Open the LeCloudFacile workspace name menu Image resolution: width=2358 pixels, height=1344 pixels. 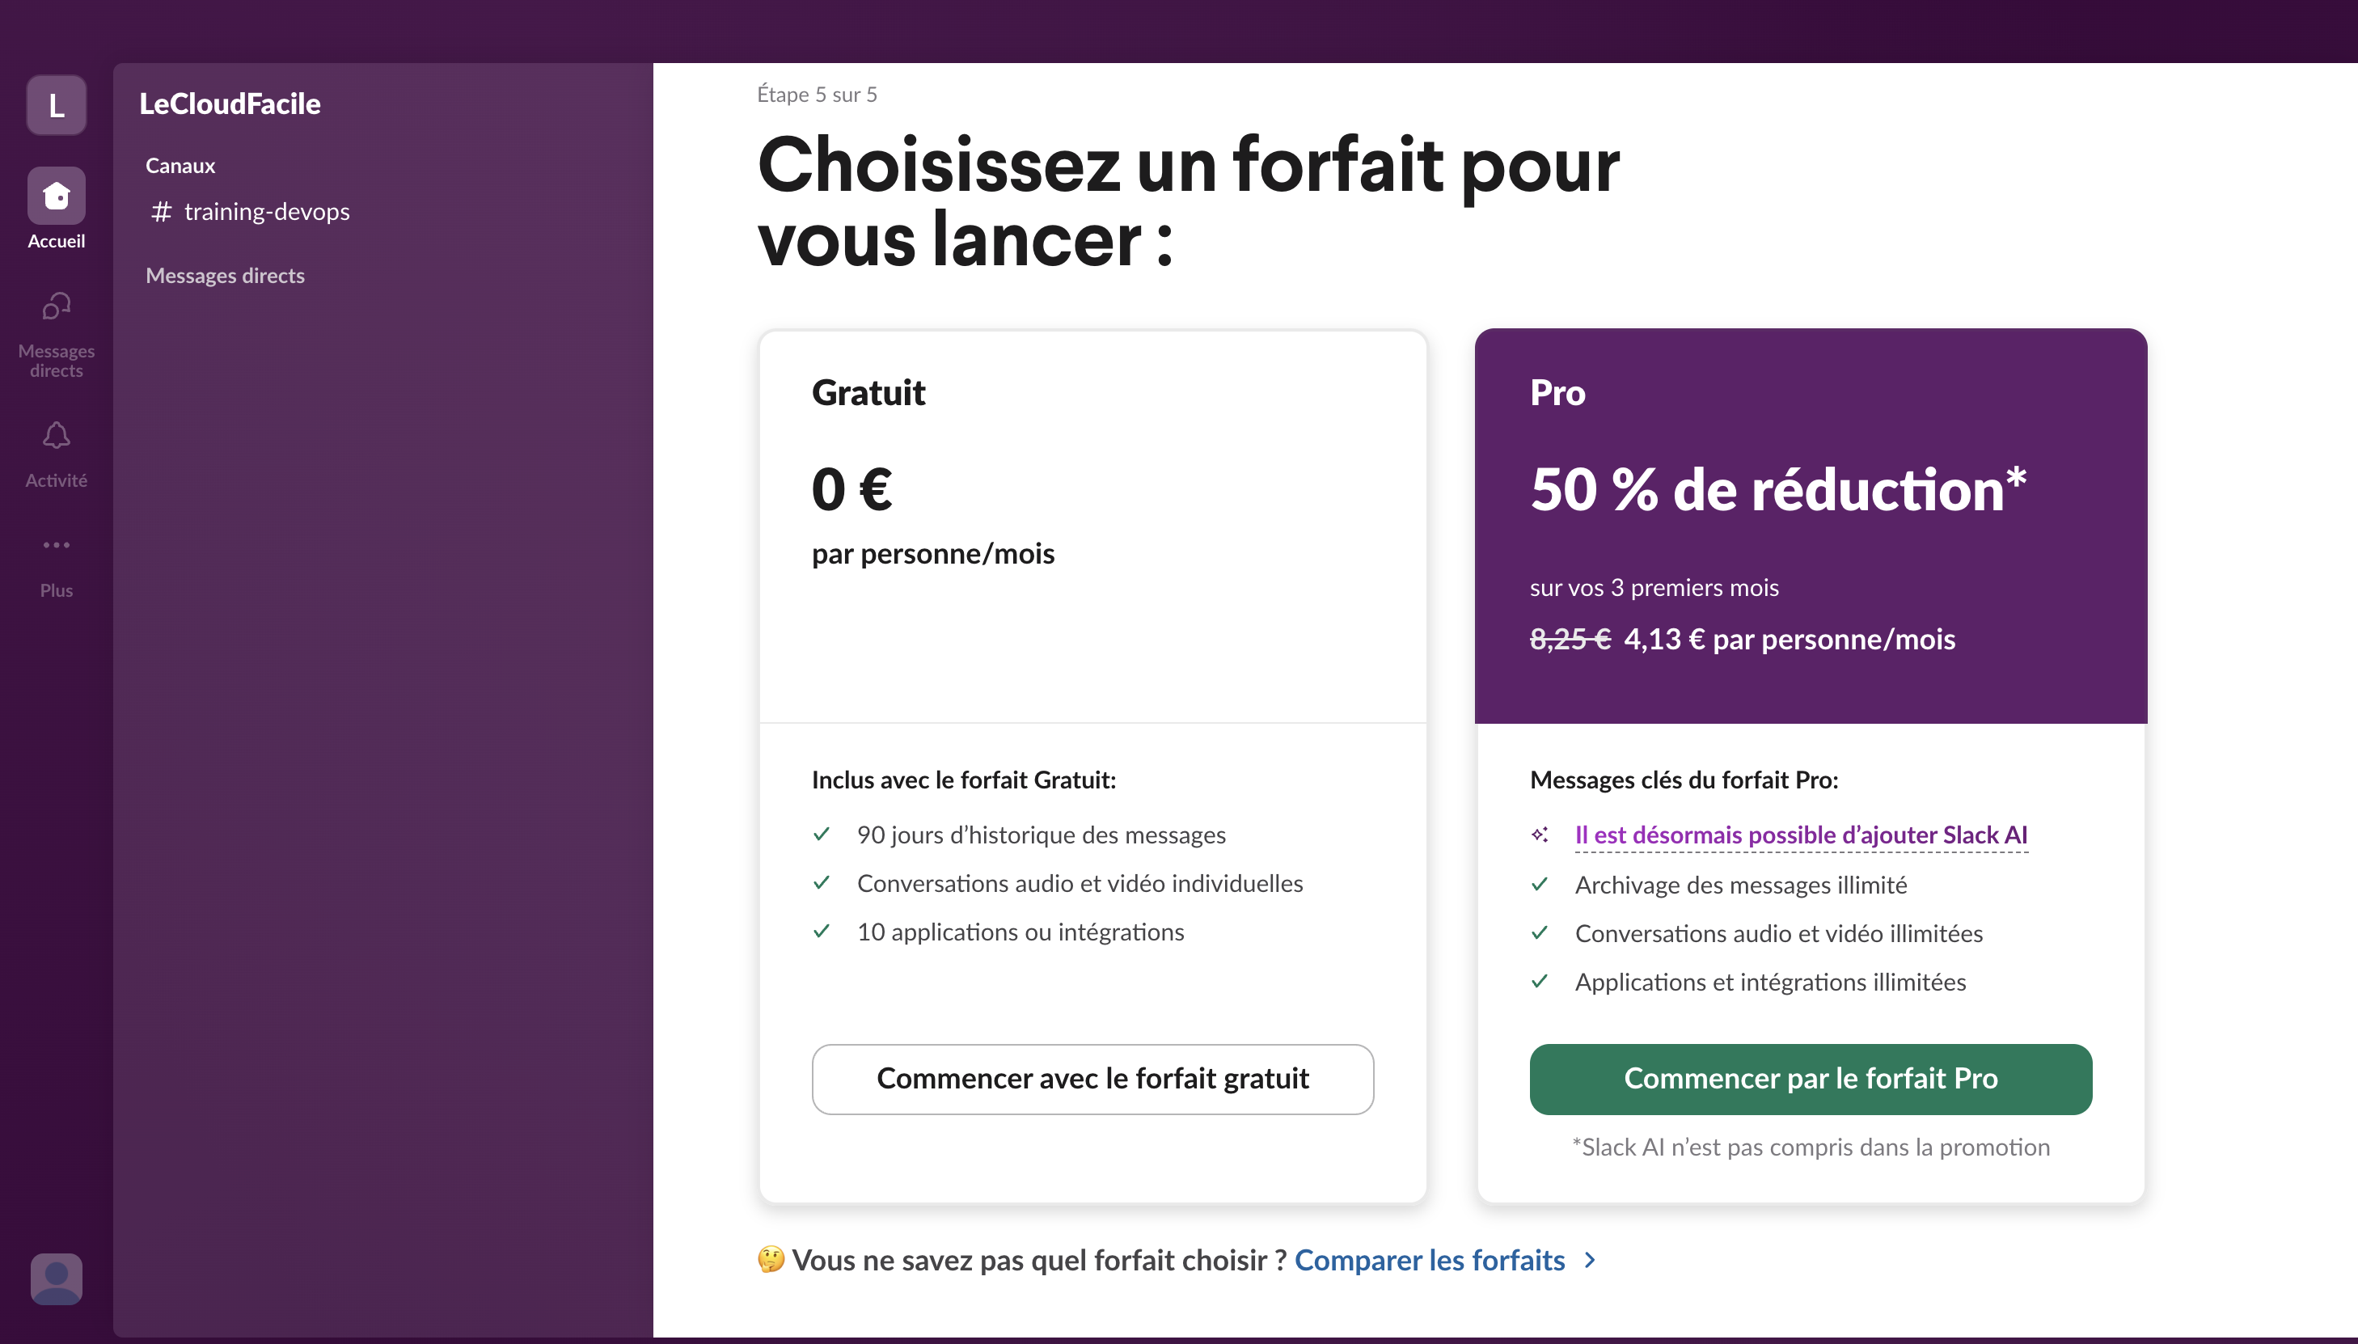(230, 104)
